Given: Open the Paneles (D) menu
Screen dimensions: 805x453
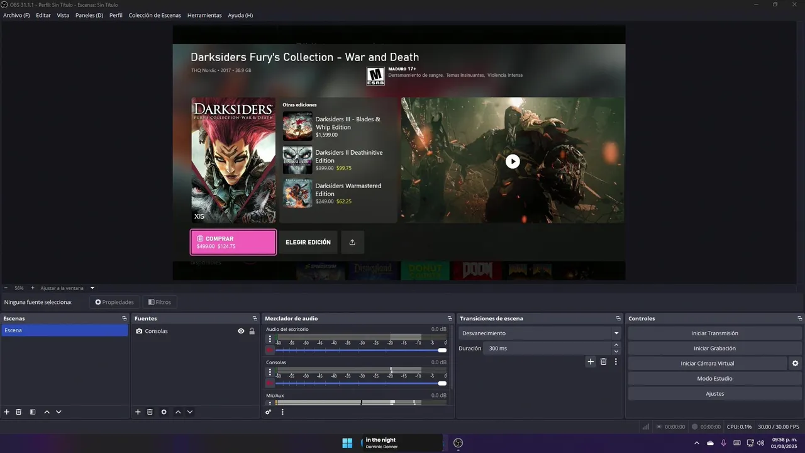Looking at the screenshot, I should 89,15.
